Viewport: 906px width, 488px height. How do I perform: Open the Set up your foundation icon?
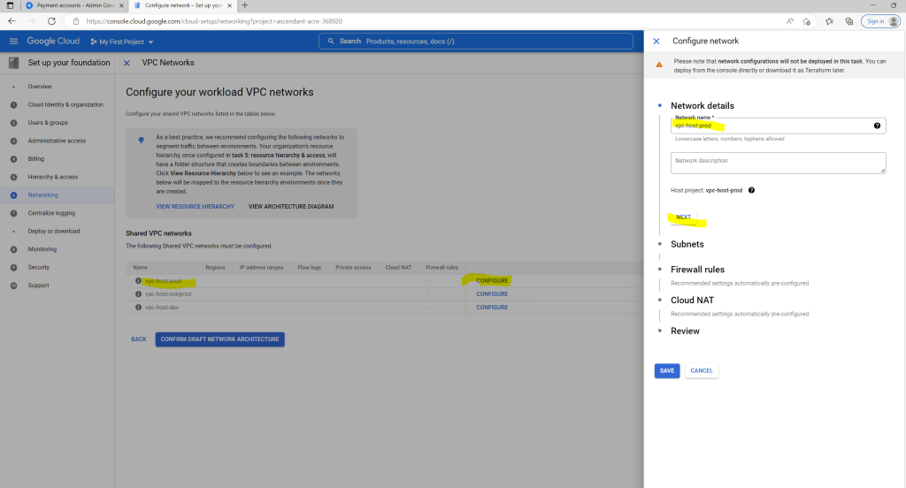(x=14, y=63)
